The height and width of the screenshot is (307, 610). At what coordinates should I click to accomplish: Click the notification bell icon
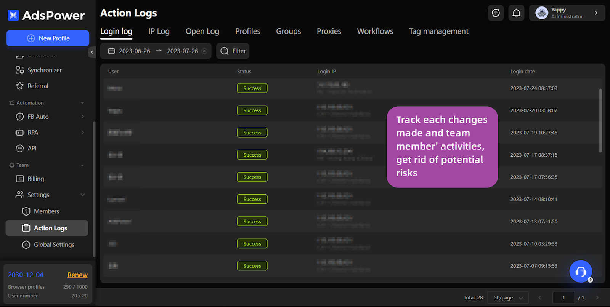(x=516, y=13)
